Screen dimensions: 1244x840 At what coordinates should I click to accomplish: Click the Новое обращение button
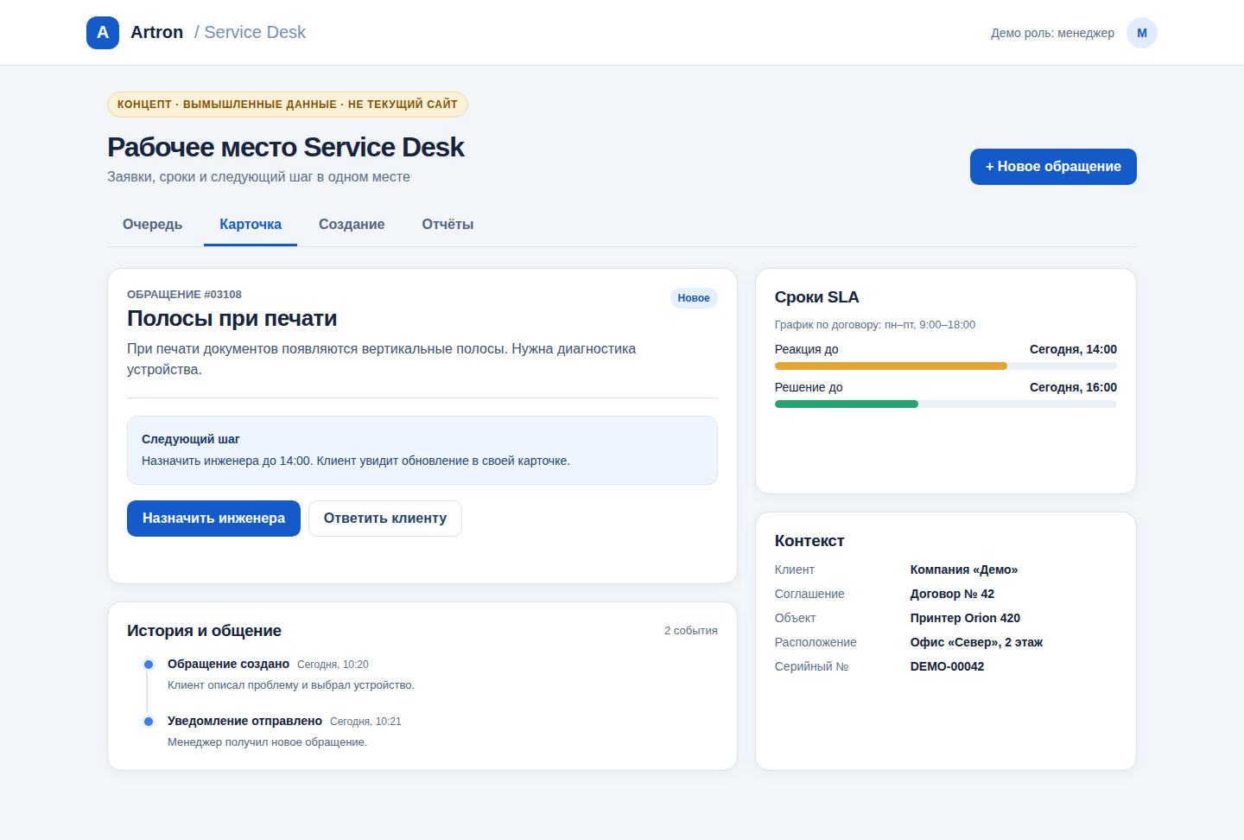click(1053, 167)
